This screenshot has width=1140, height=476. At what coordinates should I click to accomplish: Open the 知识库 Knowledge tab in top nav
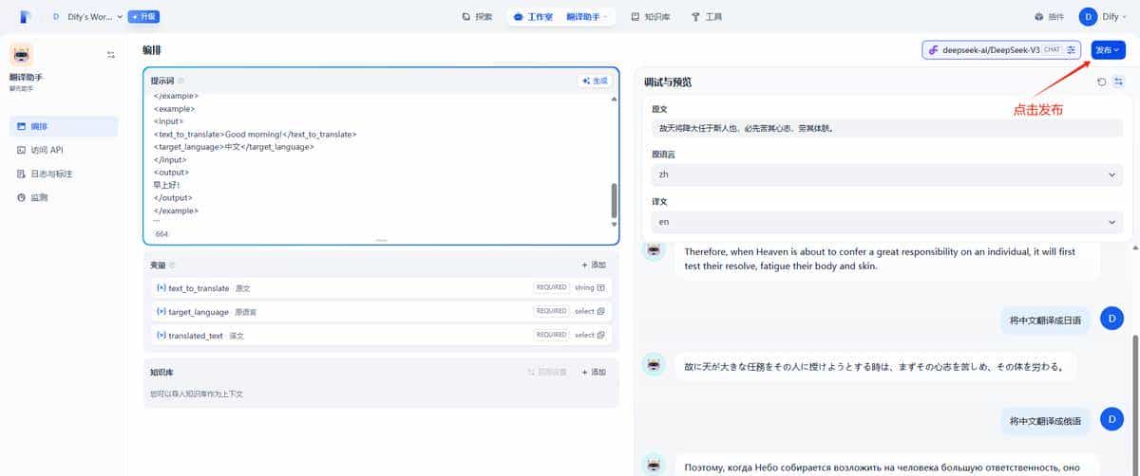(653, 16)
